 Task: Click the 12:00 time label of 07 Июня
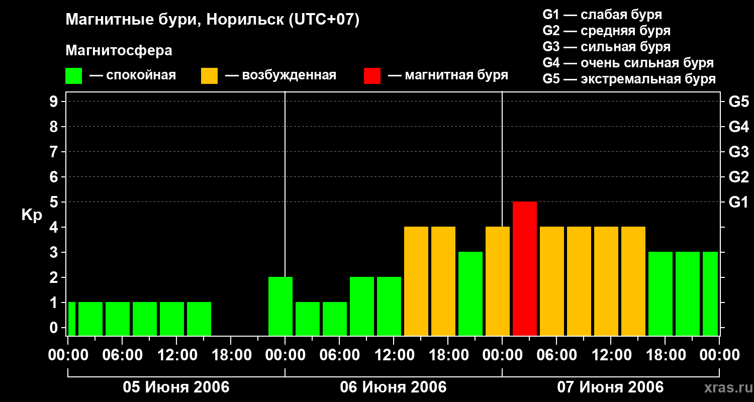(x=611, y=355)
